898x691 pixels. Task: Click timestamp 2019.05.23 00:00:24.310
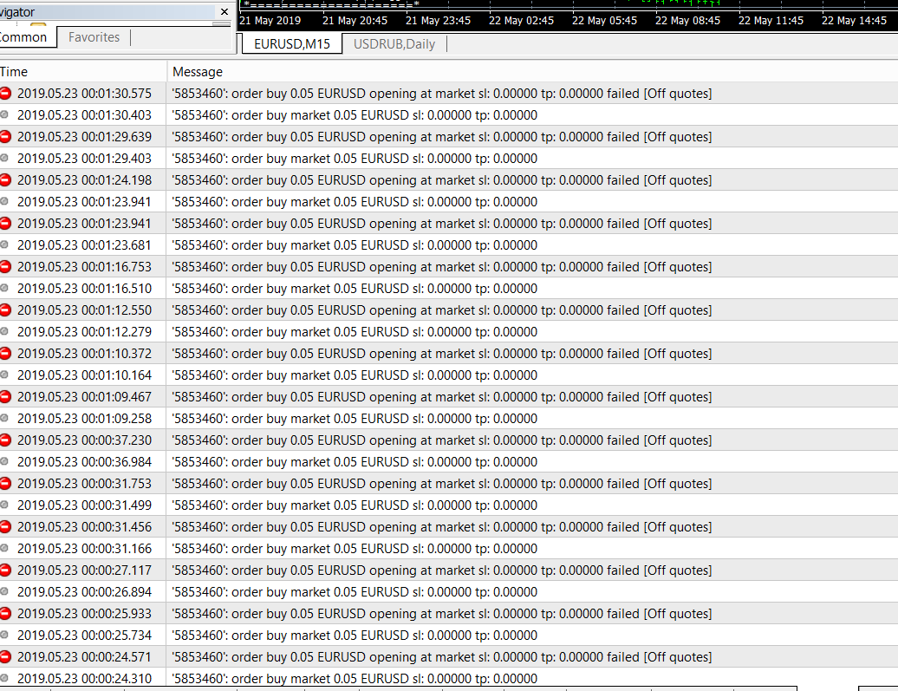point(85,678)
